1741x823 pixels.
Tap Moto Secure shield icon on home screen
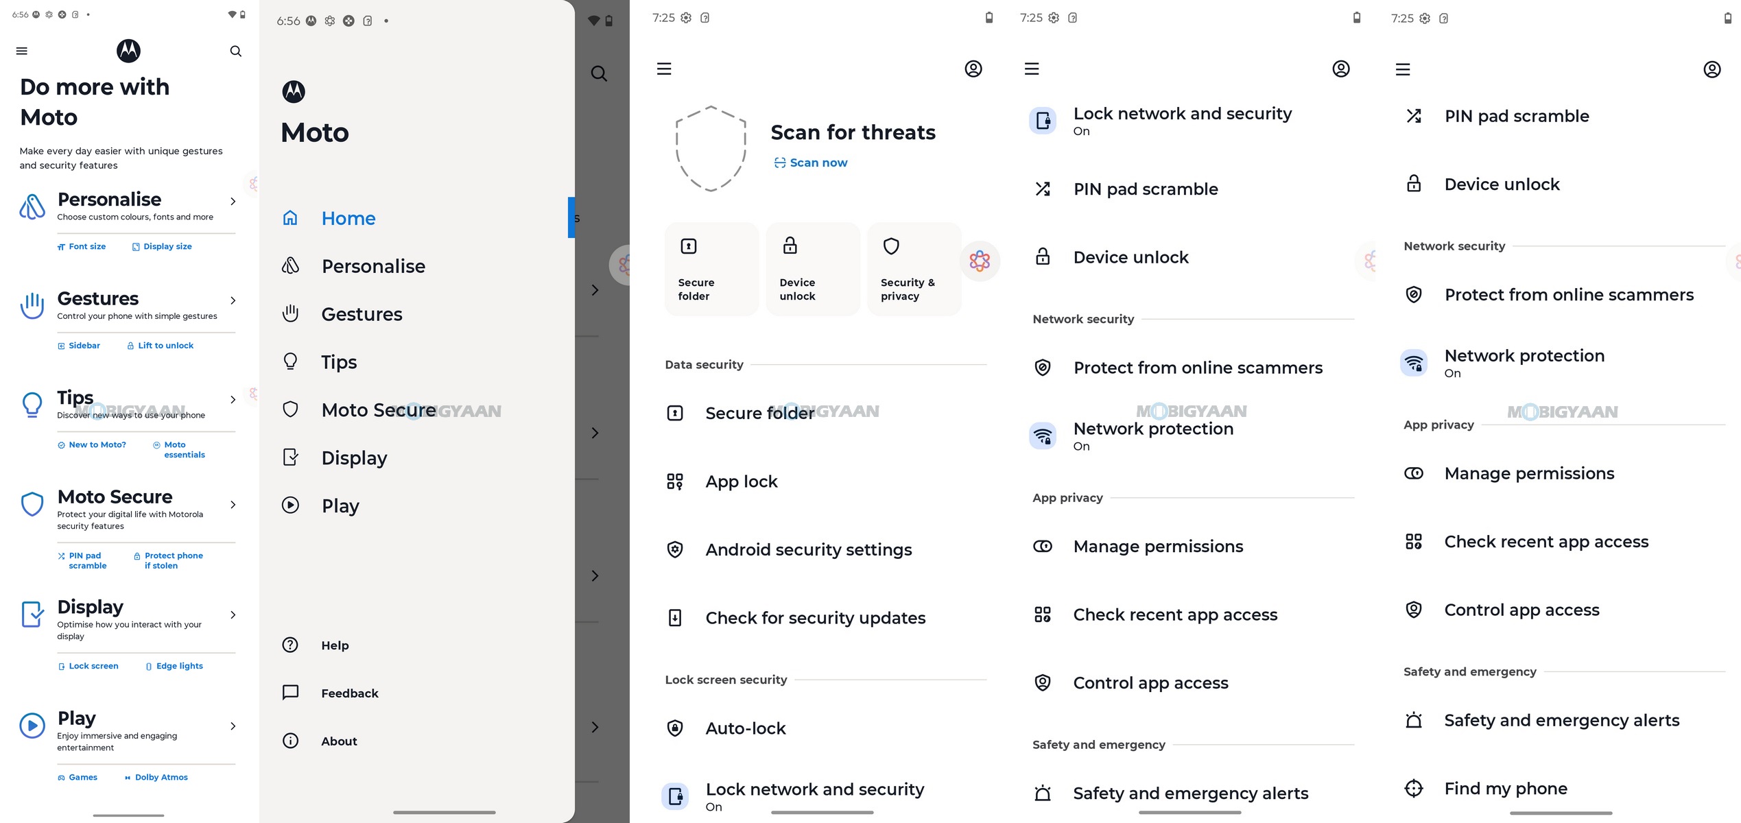(x=32, y=504)
